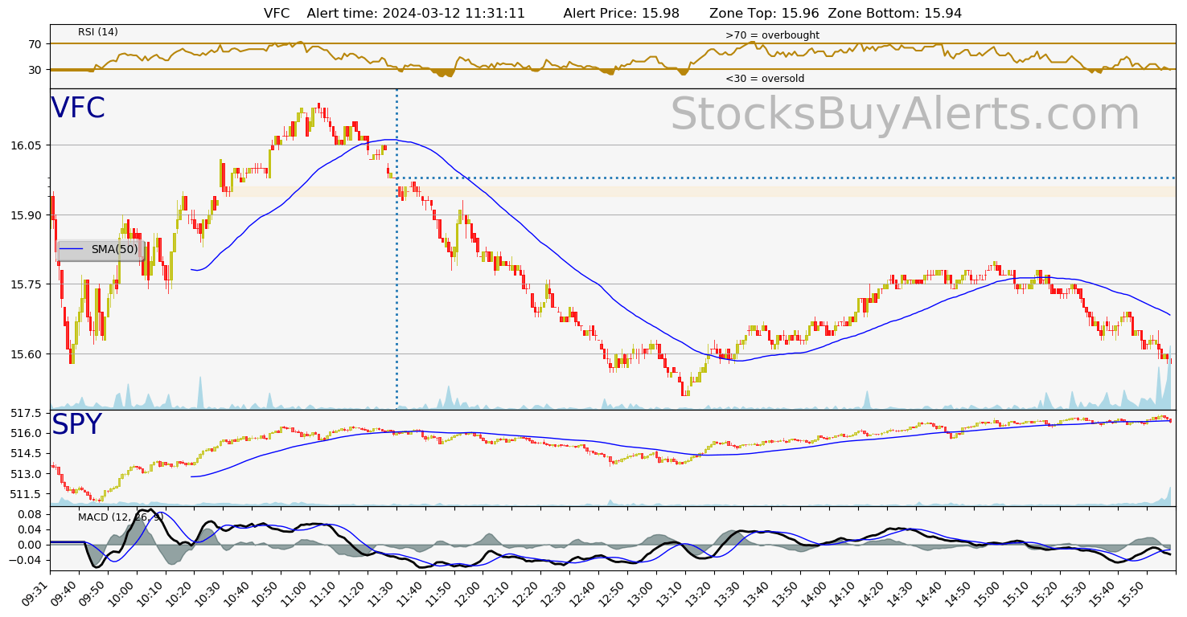The image size is (1187, 617).
Task: Click the 516.0 SPY axis label
Action: tap(27, 433)
